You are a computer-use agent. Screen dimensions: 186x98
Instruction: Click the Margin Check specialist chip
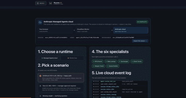pyautogui.click(x=98, y=66)
